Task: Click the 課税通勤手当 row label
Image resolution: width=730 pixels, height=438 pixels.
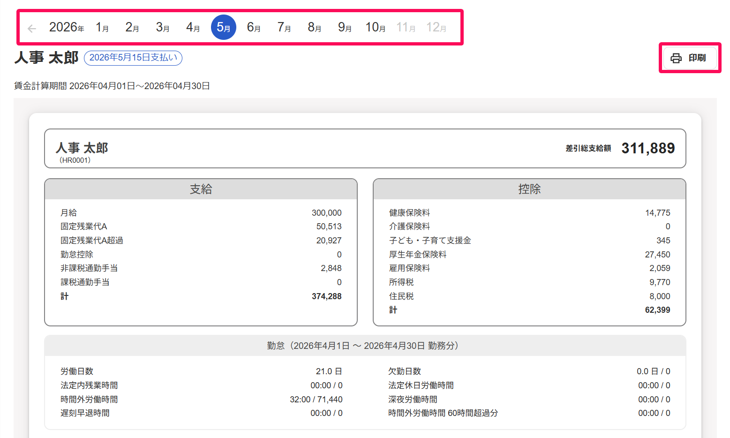Action: (85, 282)
